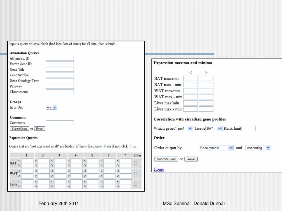Click WAT column 2 greater-than field
This screenshot has height=211, width=282.
(44, 176)
